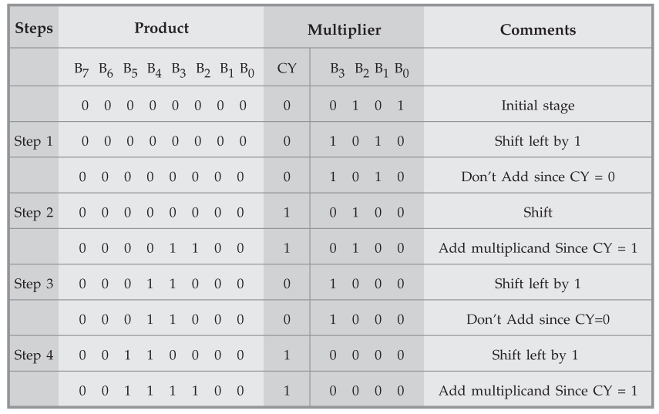Click the CY subheader label
Viewport: 659px width, 414px height.
[287, 70]
